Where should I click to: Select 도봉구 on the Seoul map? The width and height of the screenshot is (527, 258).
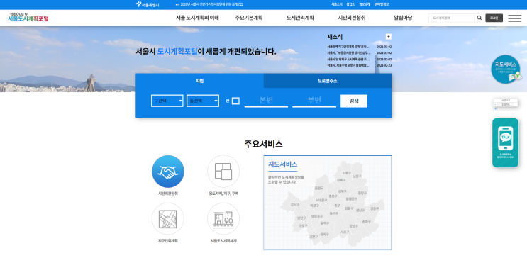[346, 173]
